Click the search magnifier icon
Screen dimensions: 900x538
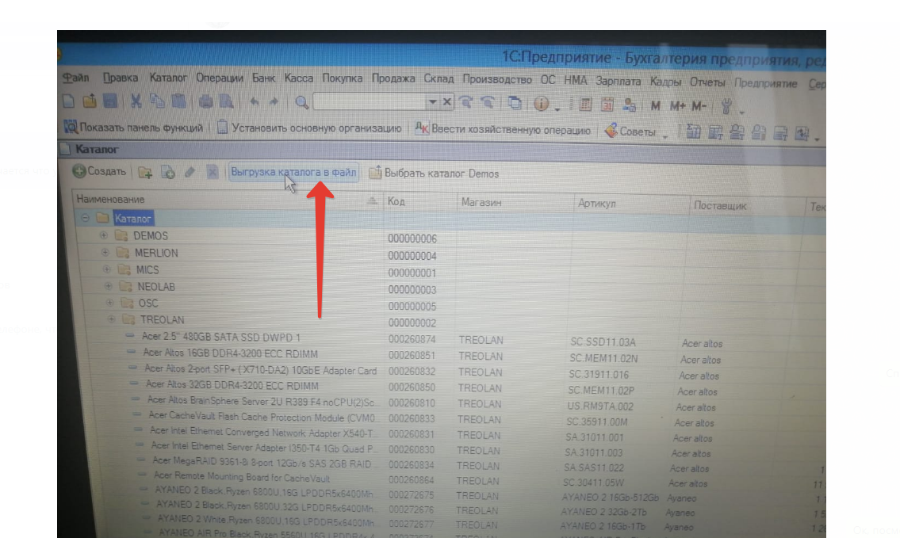301,102
